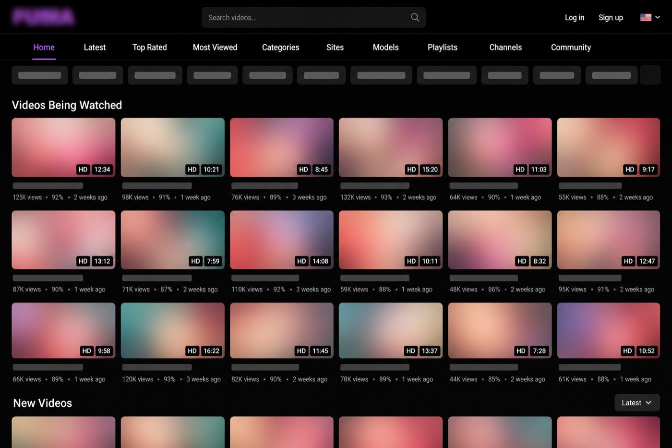The width and height of the screenshot is (672, 448).
Task: Click the HD badge on the 7:59 video
Action: pos(195,261)
